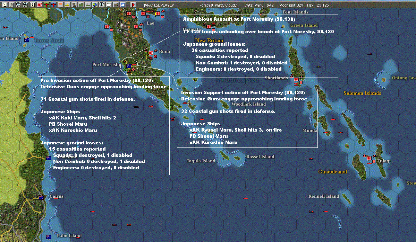This screenshot has height=242, width=416.
Task: Click the 'JAPANESE PLAYER' label
Action: [x=159, y=5]
